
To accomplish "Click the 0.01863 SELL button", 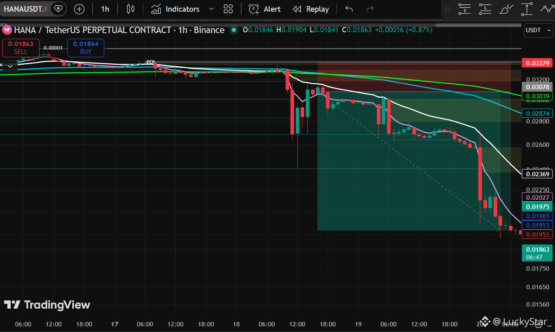I will pos(21,48).
